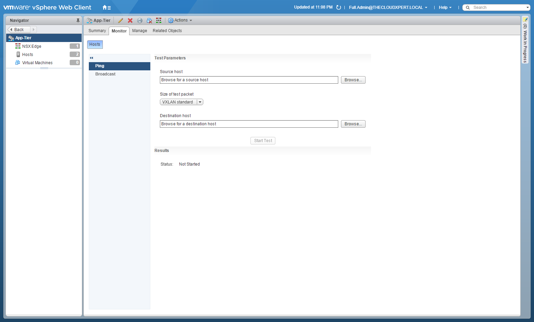Open the Full.Admin user account dropdown
Screen dimensions: 534x322
click(388, 8)
